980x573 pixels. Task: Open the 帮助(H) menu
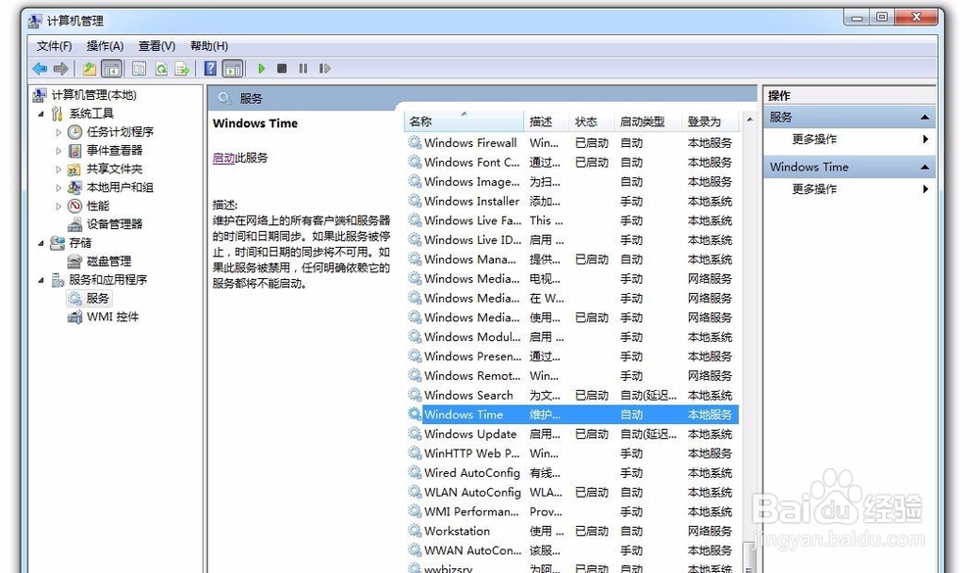tap(209, 46)
